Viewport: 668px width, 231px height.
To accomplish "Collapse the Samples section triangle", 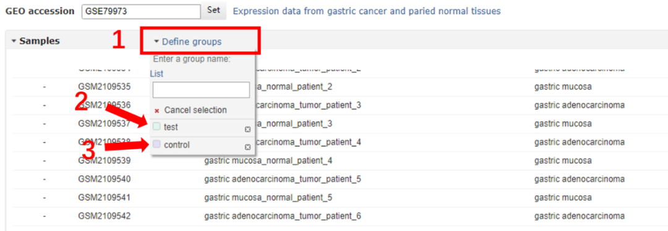I will [14, 41].
